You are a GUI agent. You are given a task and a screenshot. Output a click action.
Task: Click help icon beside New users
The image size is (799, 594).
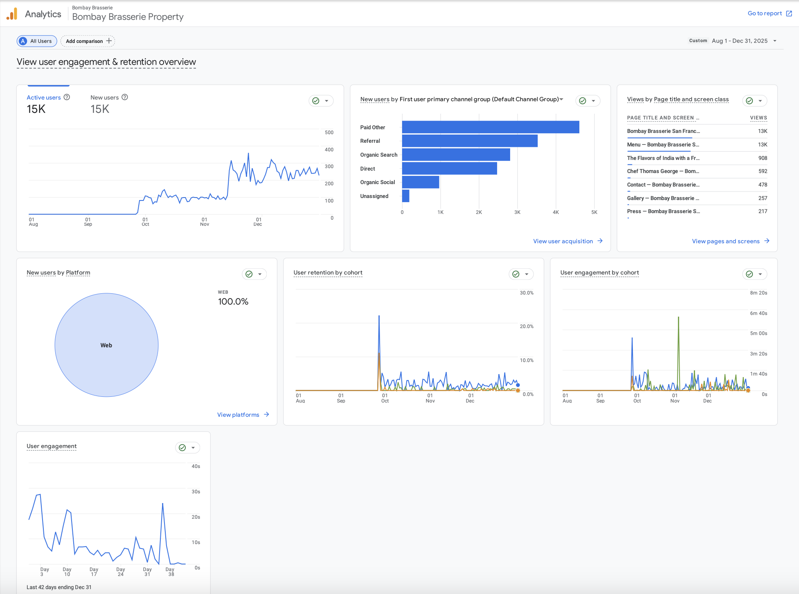coord(125,97)
